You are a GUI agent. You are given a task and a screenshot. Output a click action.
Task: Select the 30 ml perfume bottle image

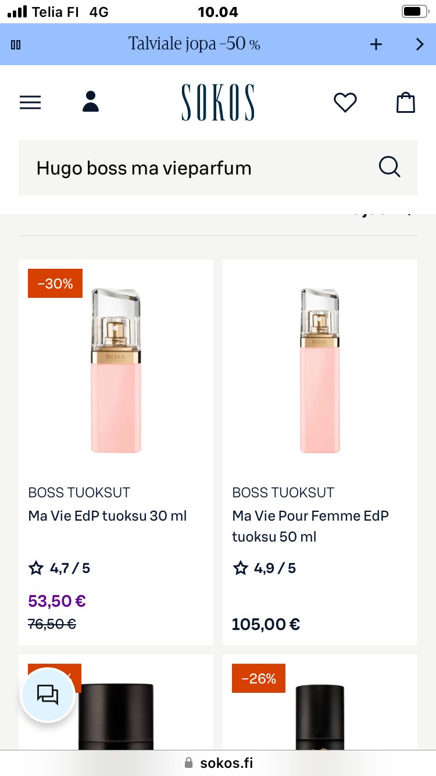point(116,371)
